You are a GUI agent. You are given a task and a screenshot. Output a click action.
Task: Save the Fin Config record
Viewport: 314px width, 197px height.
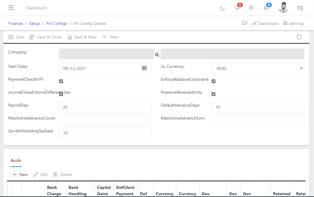pos(16,37)
